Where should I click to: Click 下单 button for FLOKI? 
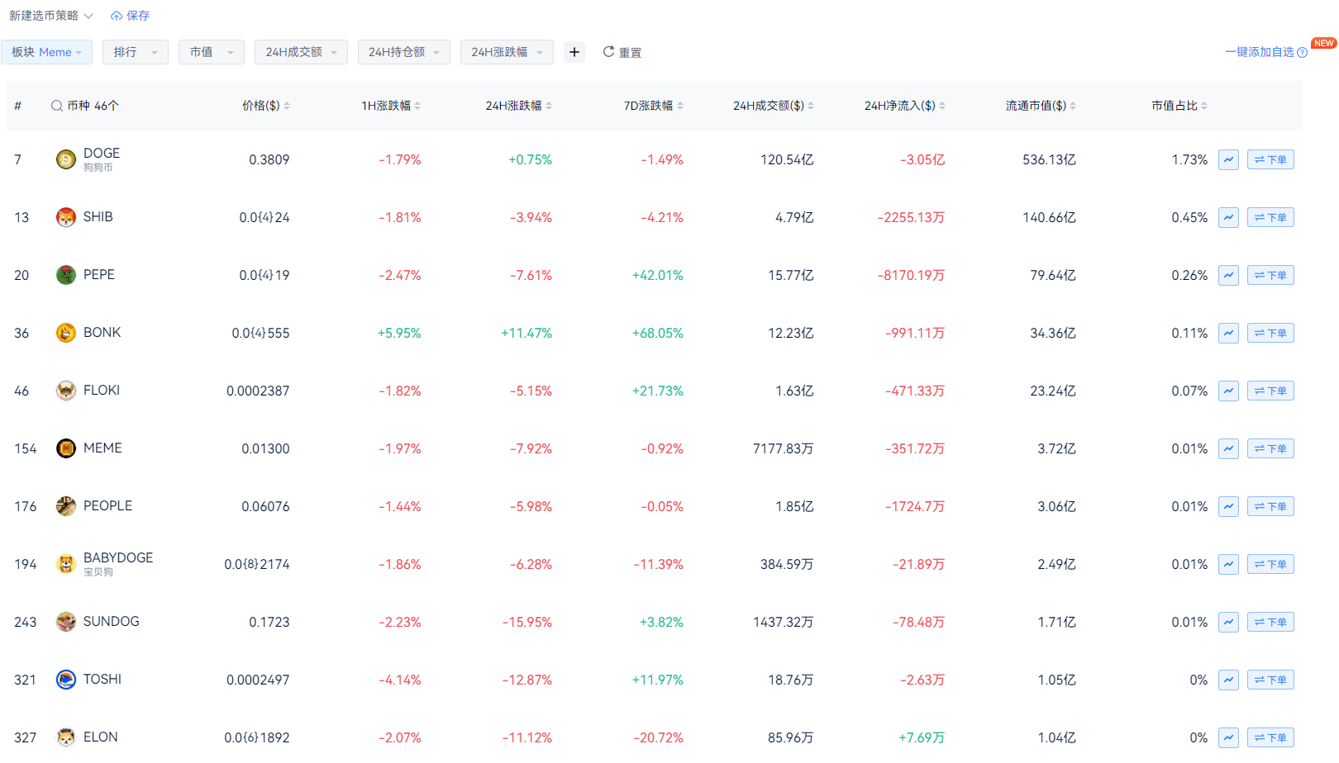click(x=1270, y=391)
